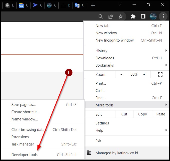This screenshot has width=170, height=161.
Task: Decrease zoom with the minus button
Action: click(121, 74)
